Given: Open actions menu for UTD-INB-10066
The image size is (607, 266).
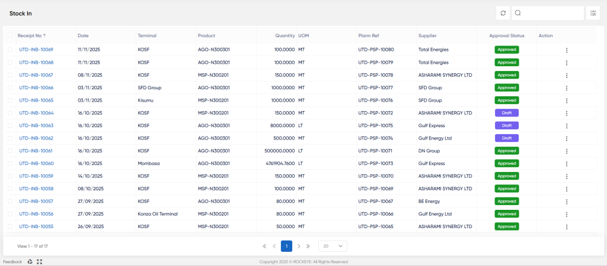Looking at the screenshot, I should click(x=566, y=88).
